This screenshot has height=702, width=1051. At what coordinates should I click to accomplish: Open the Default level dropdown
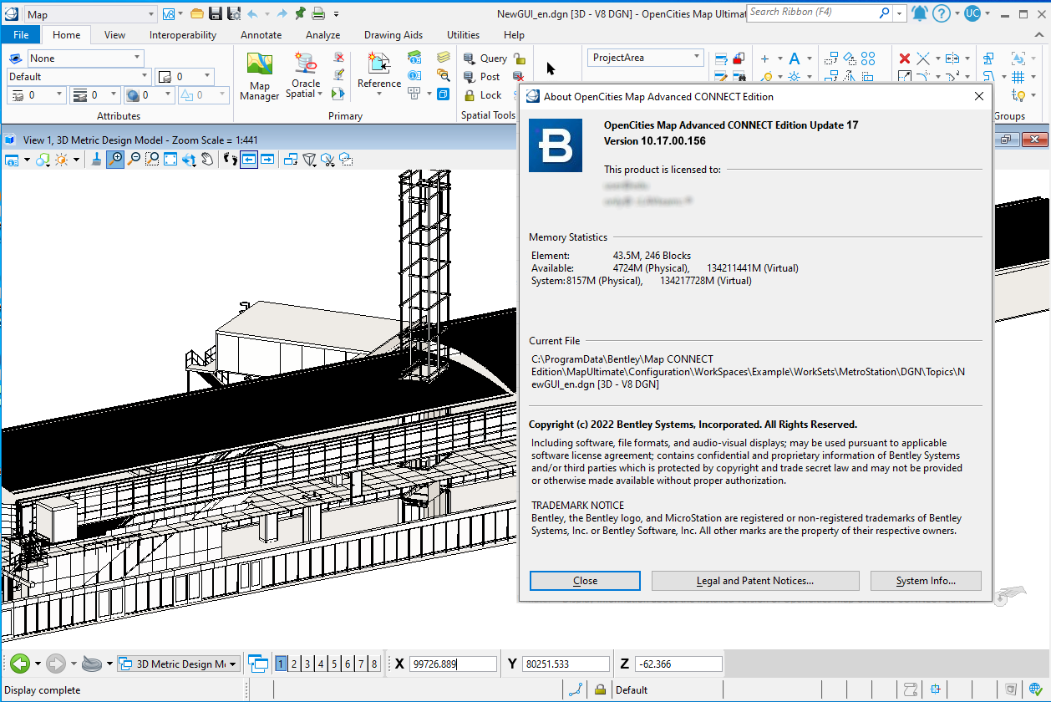click(79, 77)
